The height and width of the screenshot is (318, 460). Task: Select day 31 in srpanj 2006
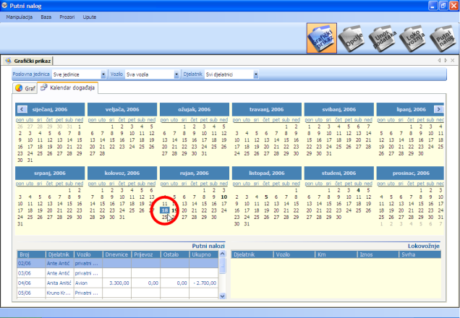click(x=20, y=224)
